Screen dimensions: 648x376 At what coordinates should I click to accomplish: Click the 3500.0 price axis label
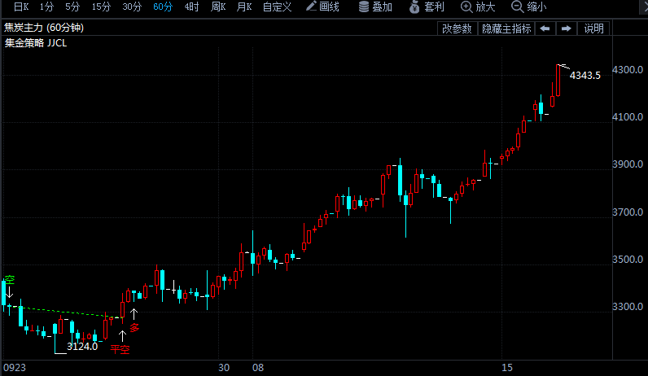pyautogui.click(x=628, y=259)
